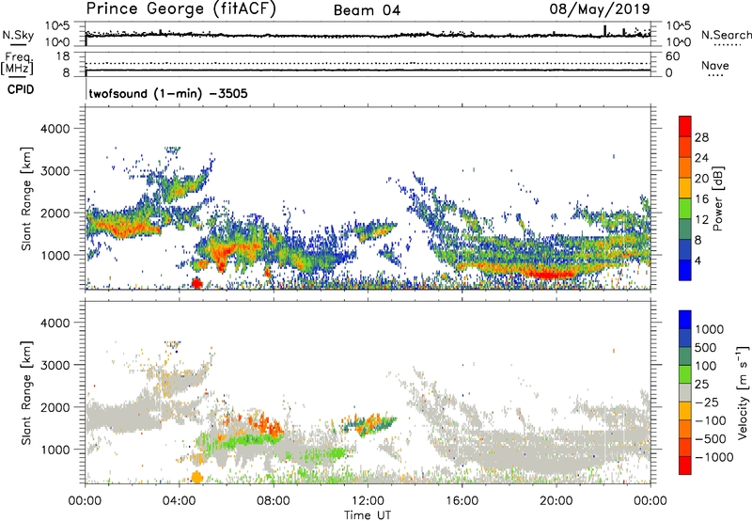
Task: Click the "16:00" time tick label
Action: coord(462,501)
